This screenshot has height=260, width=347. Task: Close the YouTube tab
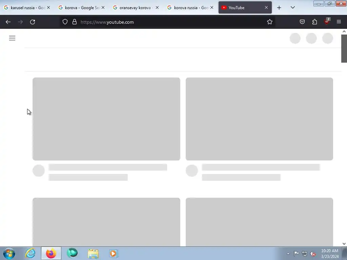point(266,7)
